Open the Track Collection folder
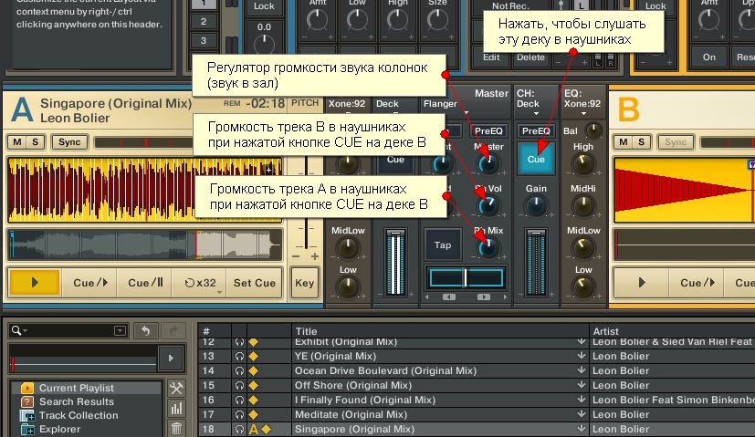The image size is (755, 437). 78,415
